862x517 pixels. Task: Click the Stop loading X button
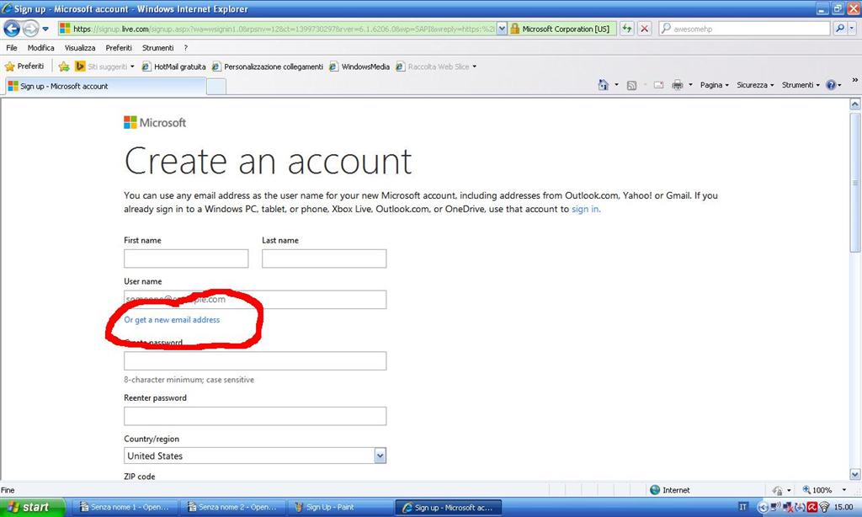pyautogui.click(x=645, y=29)
